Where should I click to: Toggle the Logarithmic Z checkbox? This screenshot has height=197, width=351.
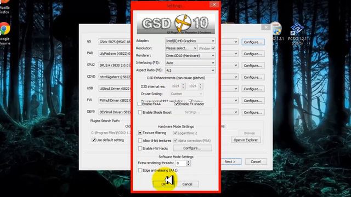point(175,133)
